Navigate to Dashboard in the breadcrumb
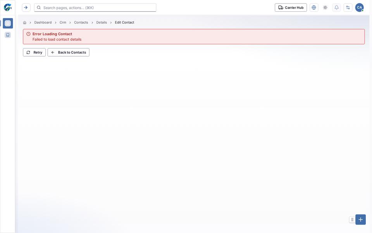The width and height of the screenshot is (372, 233). pos(43,23)
